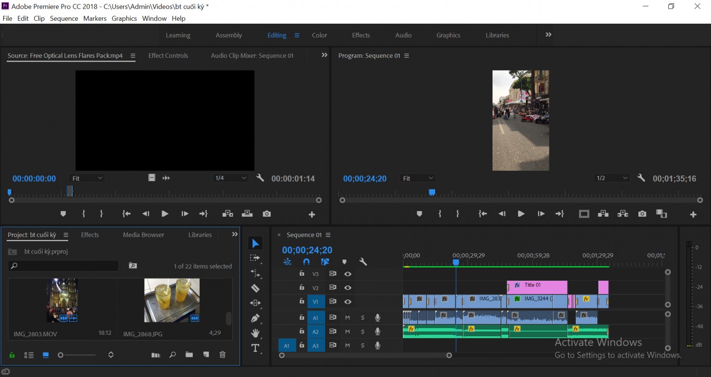Toggle V3 track output eye
This screenshot has width=711, height=377.
(348, 274)
